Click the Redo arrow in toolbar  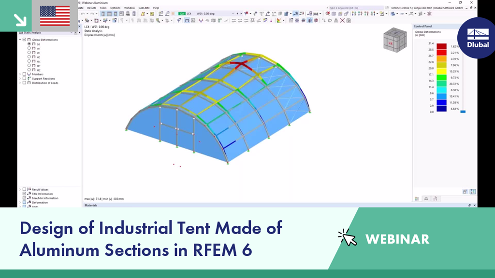(92, 14)
